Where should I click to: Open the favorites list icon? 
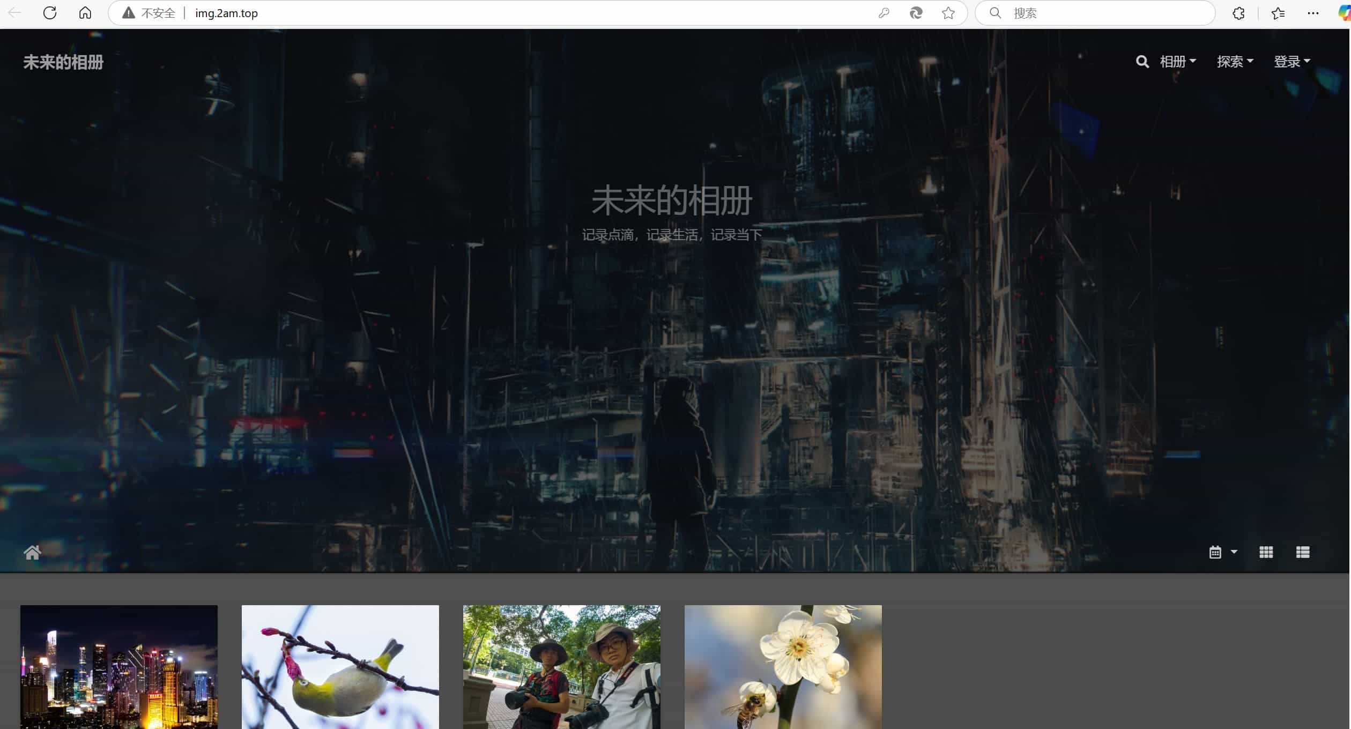point(1278,13)
